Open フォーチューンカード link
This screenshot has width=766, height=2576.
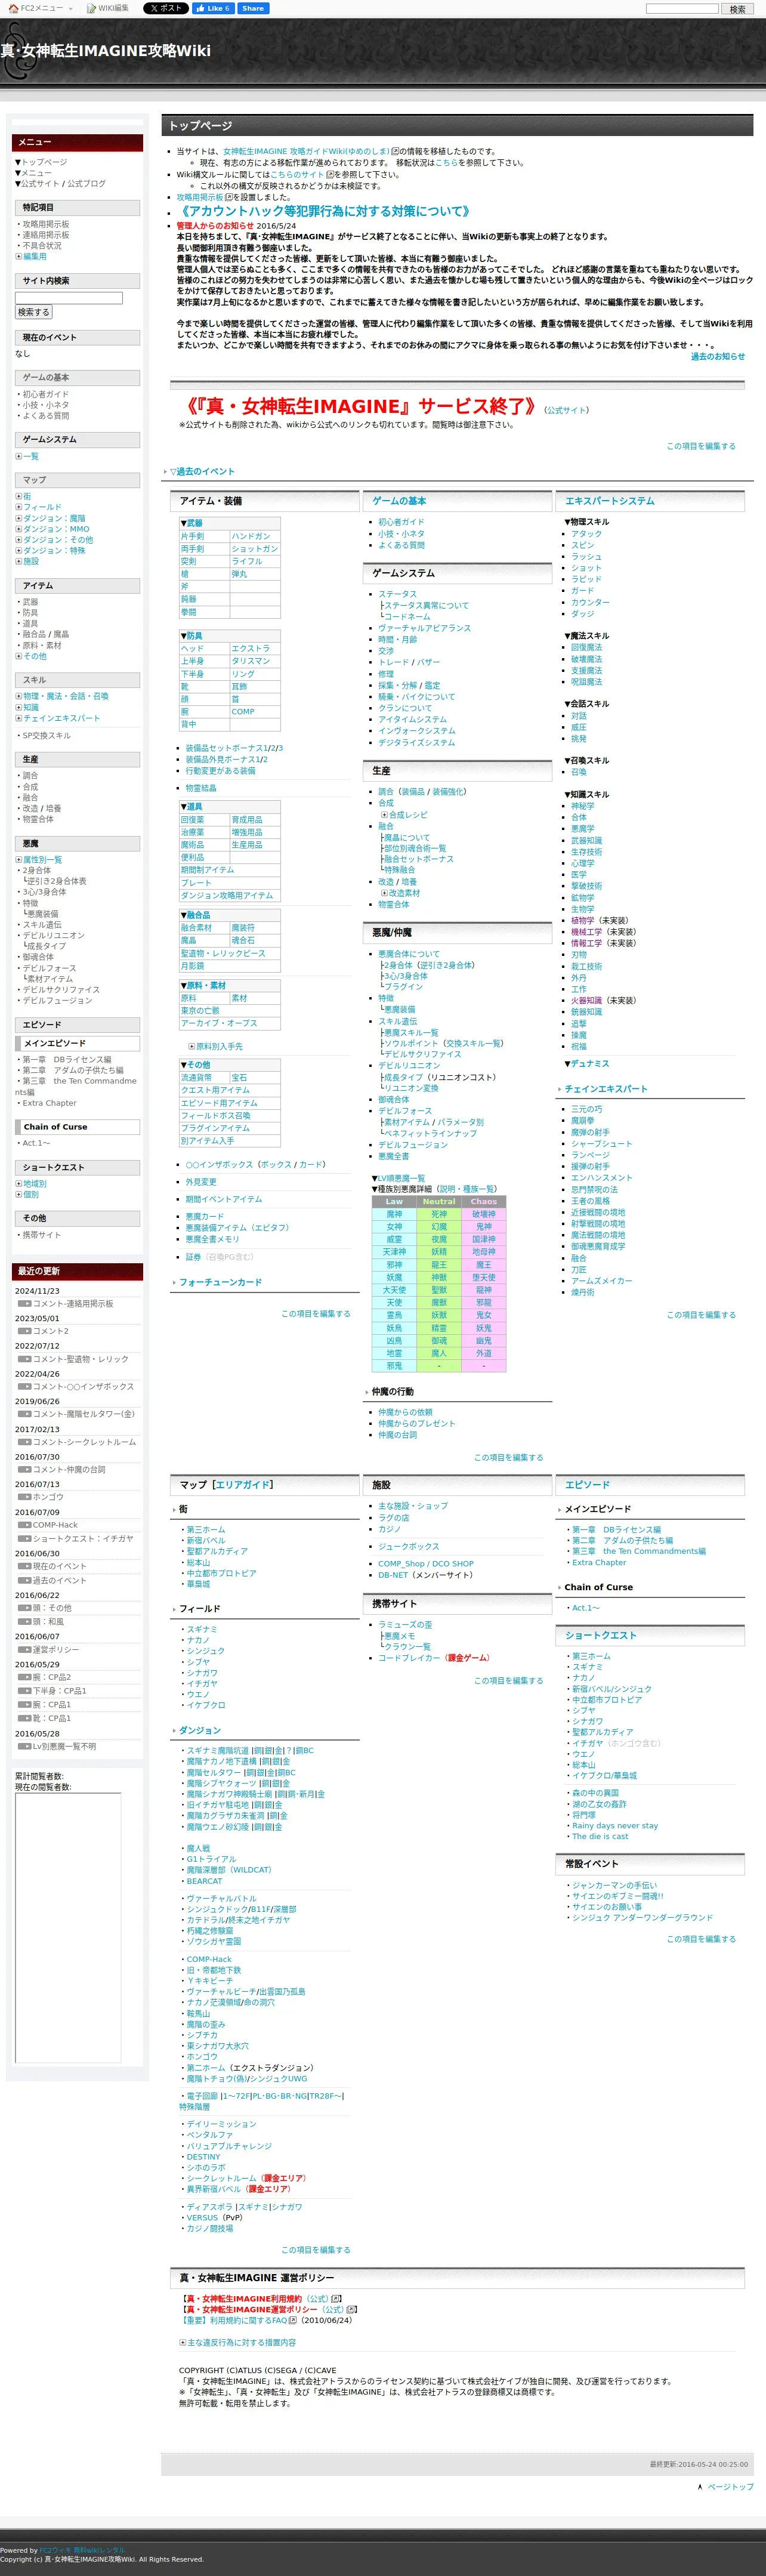point(220,1282)
